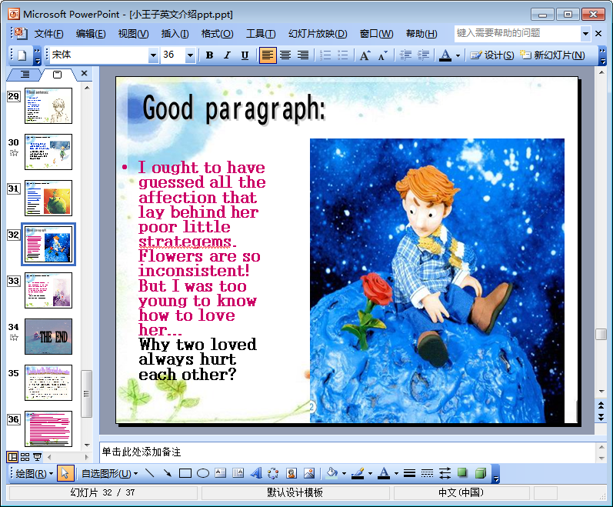This screenshot has width=613, height=507.
Task: Open 文件(F) menu
Action: [x=49, y=34]
